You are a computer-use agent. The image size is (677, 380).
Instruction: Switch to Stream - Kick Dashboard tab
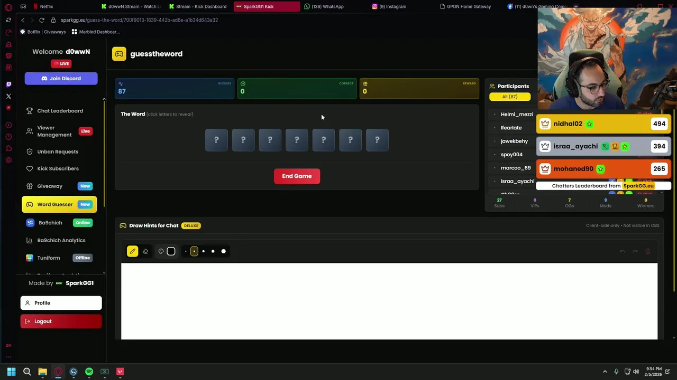198,6
